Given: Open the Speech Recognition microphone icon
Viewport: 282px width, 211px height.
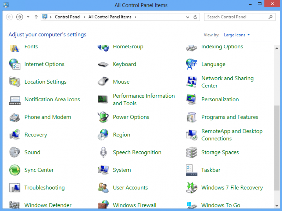Looking at the screenshot, I should click(103, 152).
